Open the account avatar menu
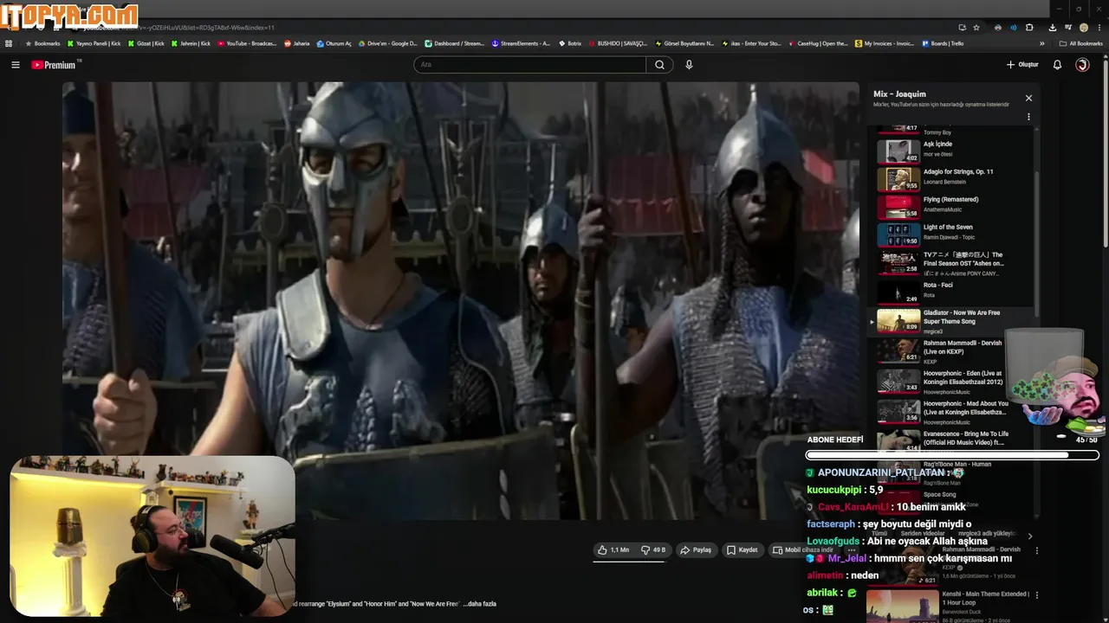 pyautogui.click(x=1082, y=65)
